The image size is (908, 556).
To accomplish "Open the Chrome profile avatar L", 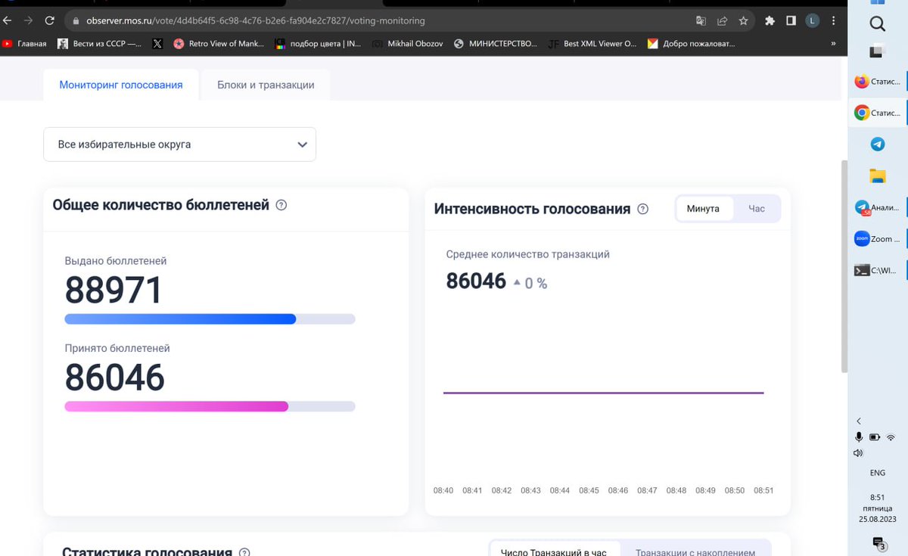I will click(813, 21).
